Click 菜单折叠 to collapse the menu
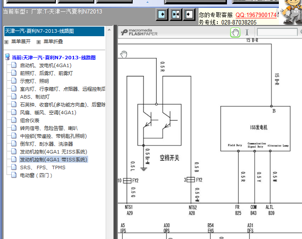The height and width of the screenshot is (239, 302). [53, 41]
